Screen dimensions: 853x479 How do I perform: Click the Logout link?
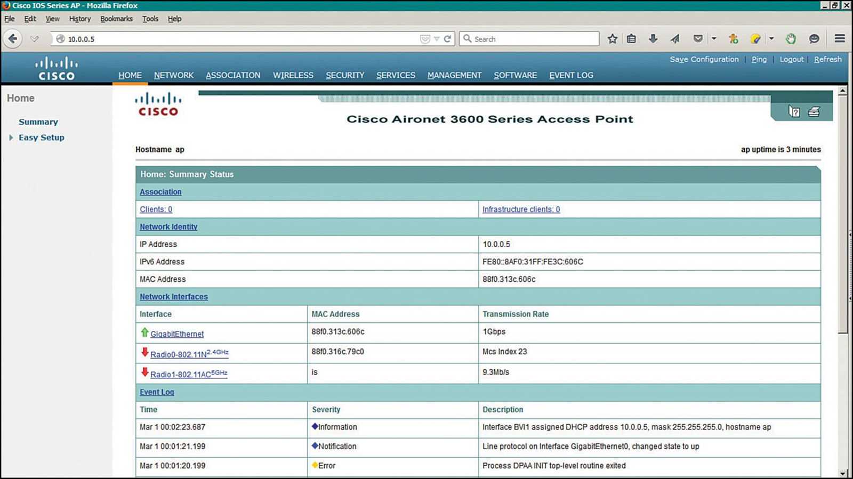(x=791, y=59)
